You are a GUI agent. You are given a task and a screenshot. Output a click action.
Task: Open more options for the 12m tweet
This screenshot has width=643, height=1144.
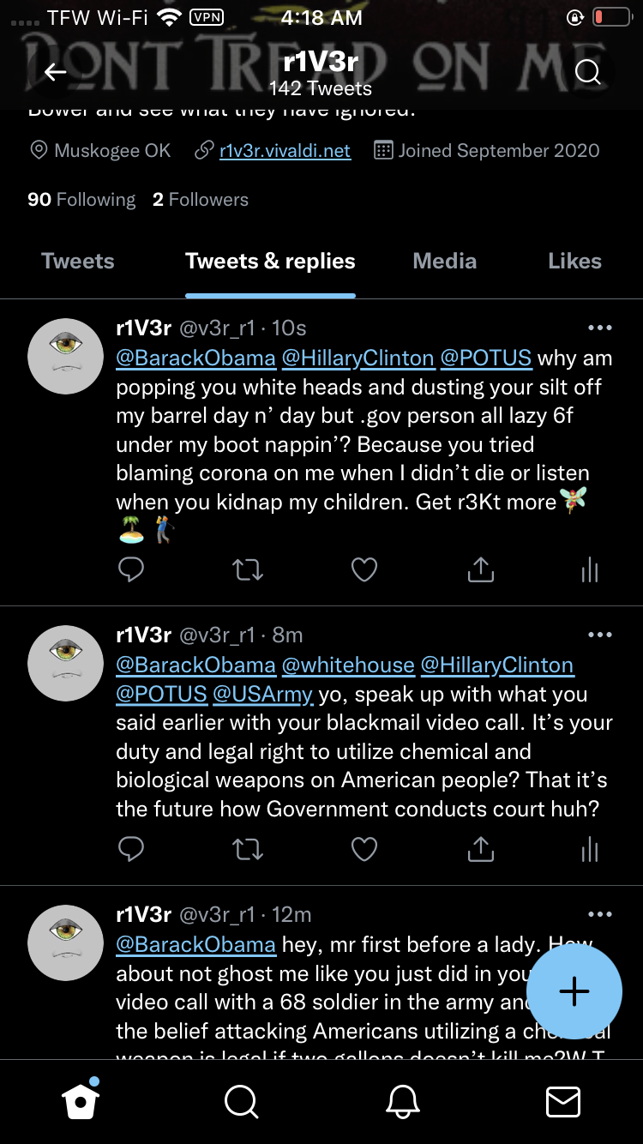[599, 914]
